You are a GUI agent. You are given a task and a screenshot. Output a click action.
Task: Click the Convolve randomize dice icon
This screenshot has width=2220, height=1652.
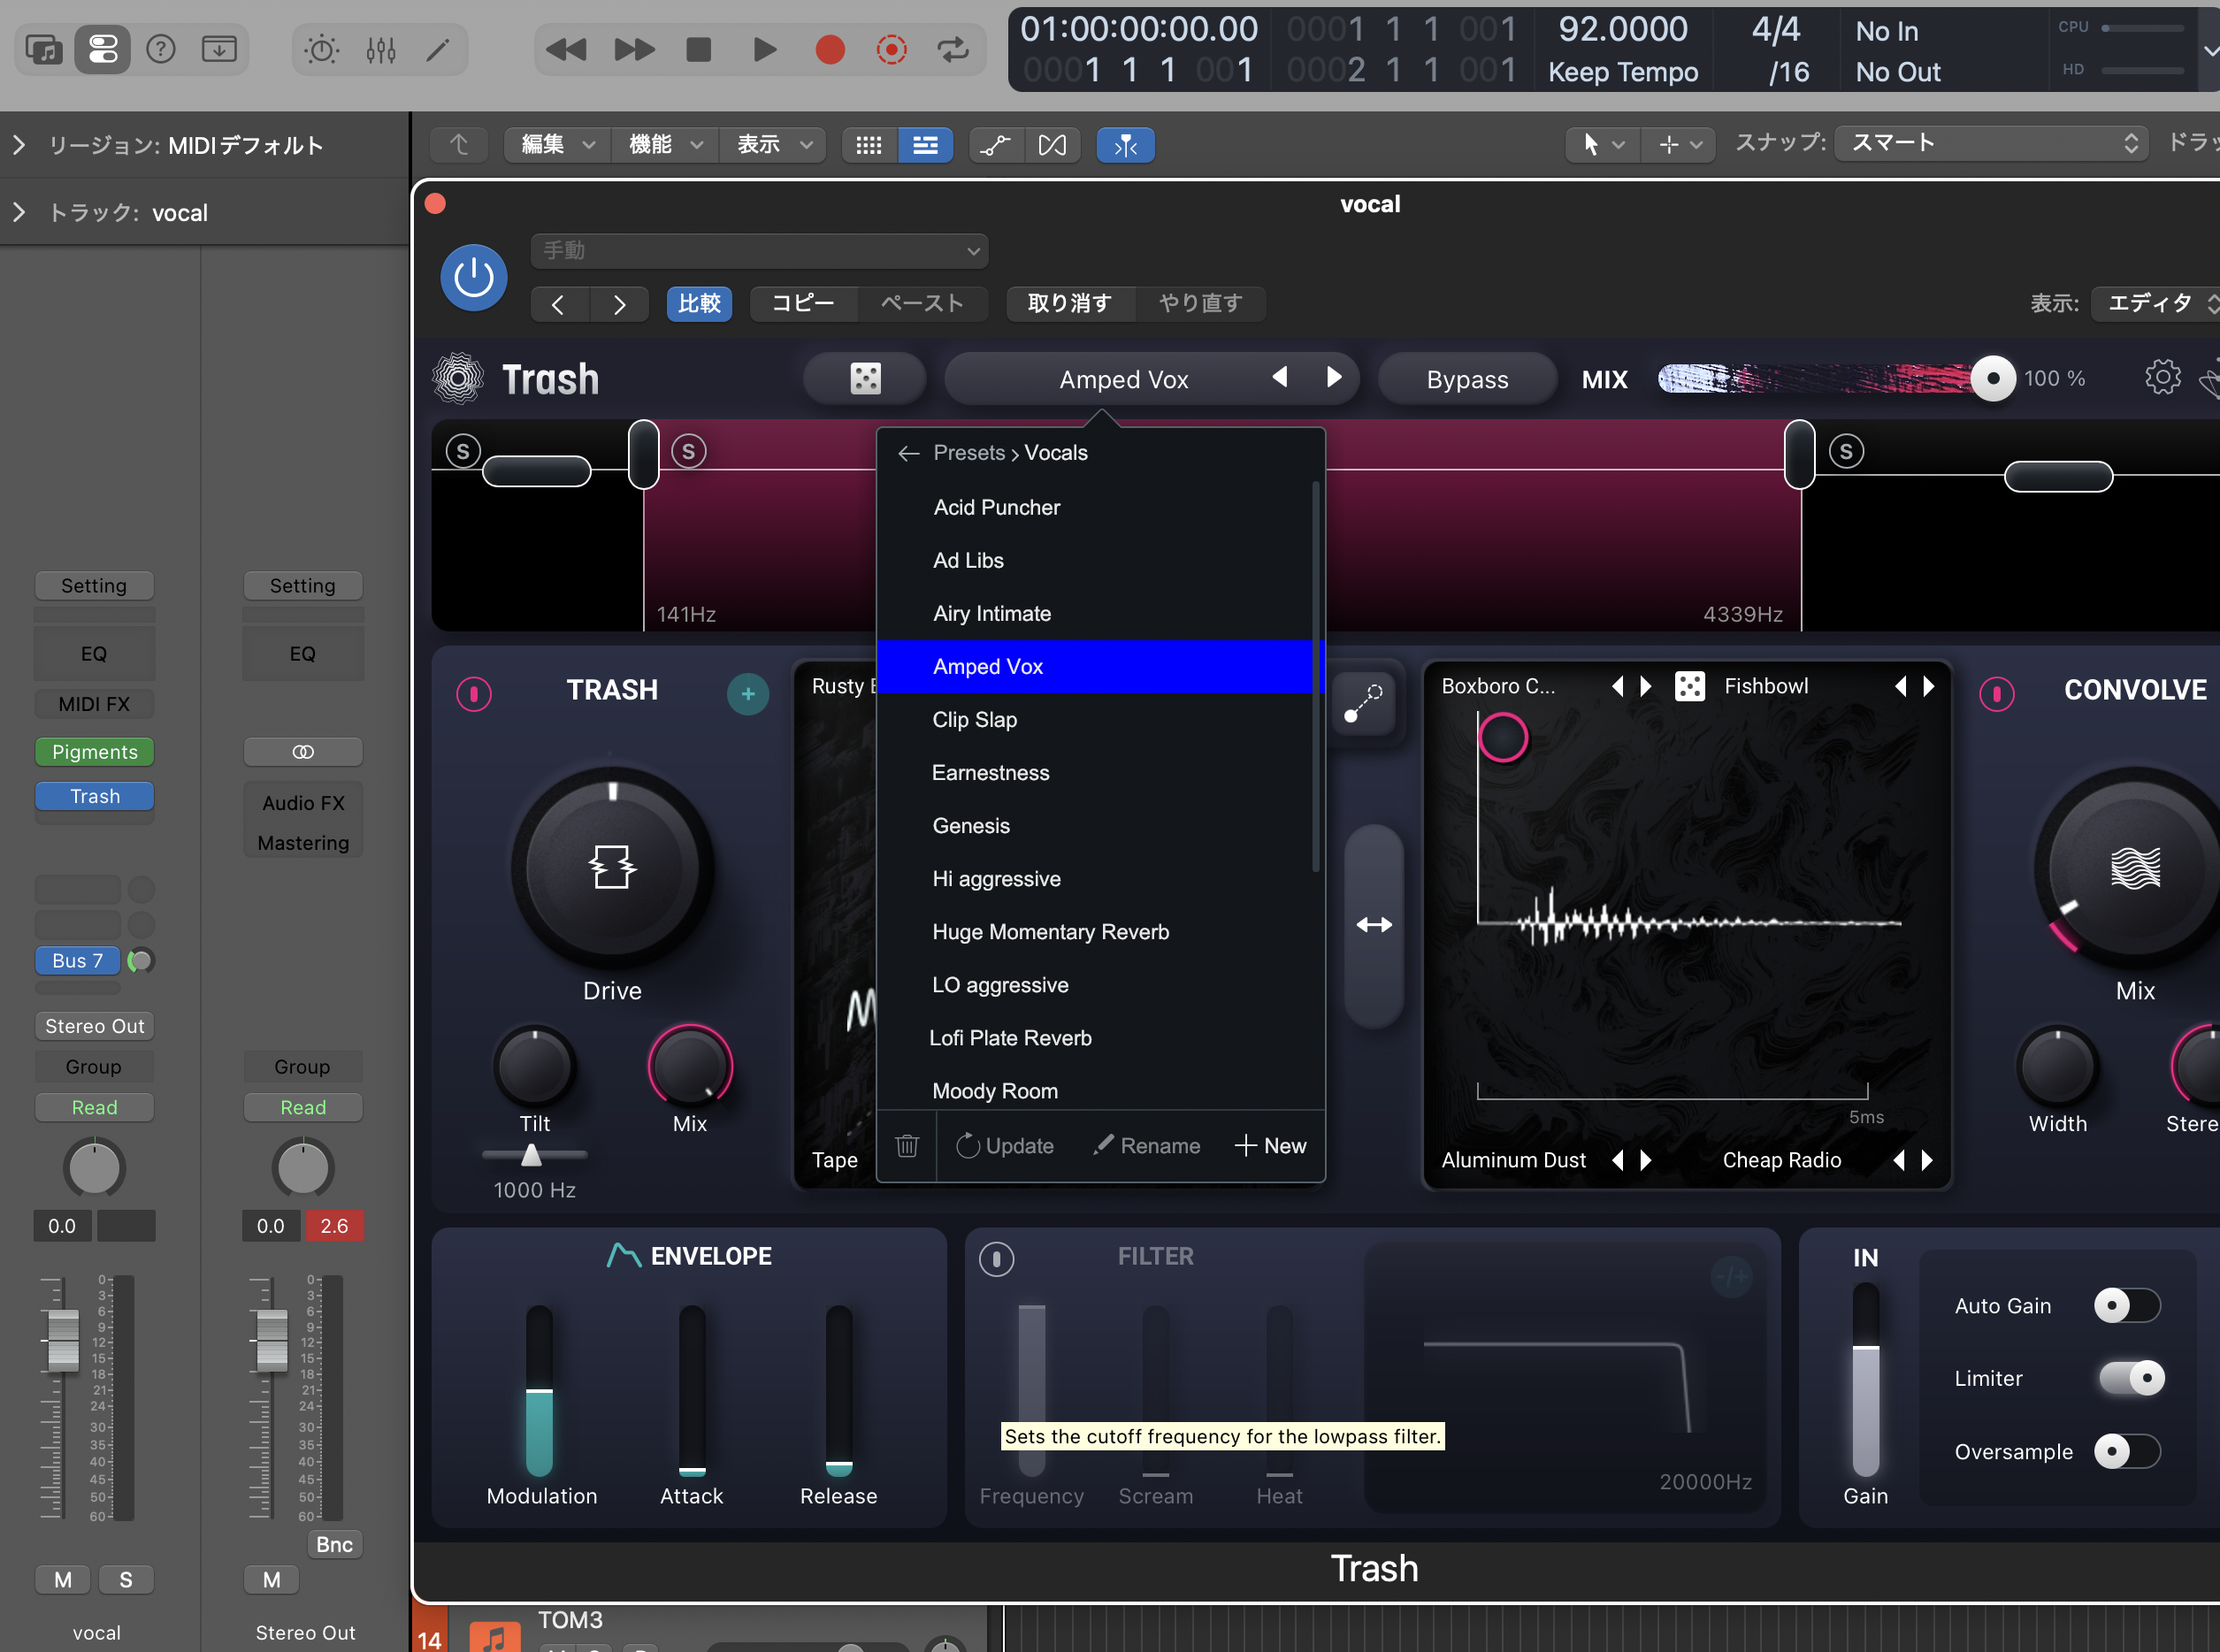[x=1690, y=686]
